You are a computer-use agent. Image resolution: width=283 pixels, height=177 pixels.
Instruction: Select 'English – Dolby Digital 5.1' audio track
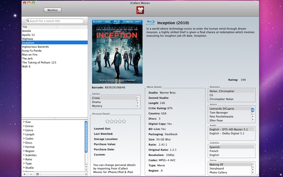coord(232,133)
